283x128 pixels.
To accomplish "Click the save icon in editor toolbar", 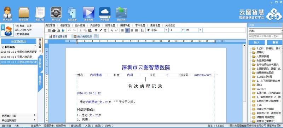I will (x=49, y=30).
